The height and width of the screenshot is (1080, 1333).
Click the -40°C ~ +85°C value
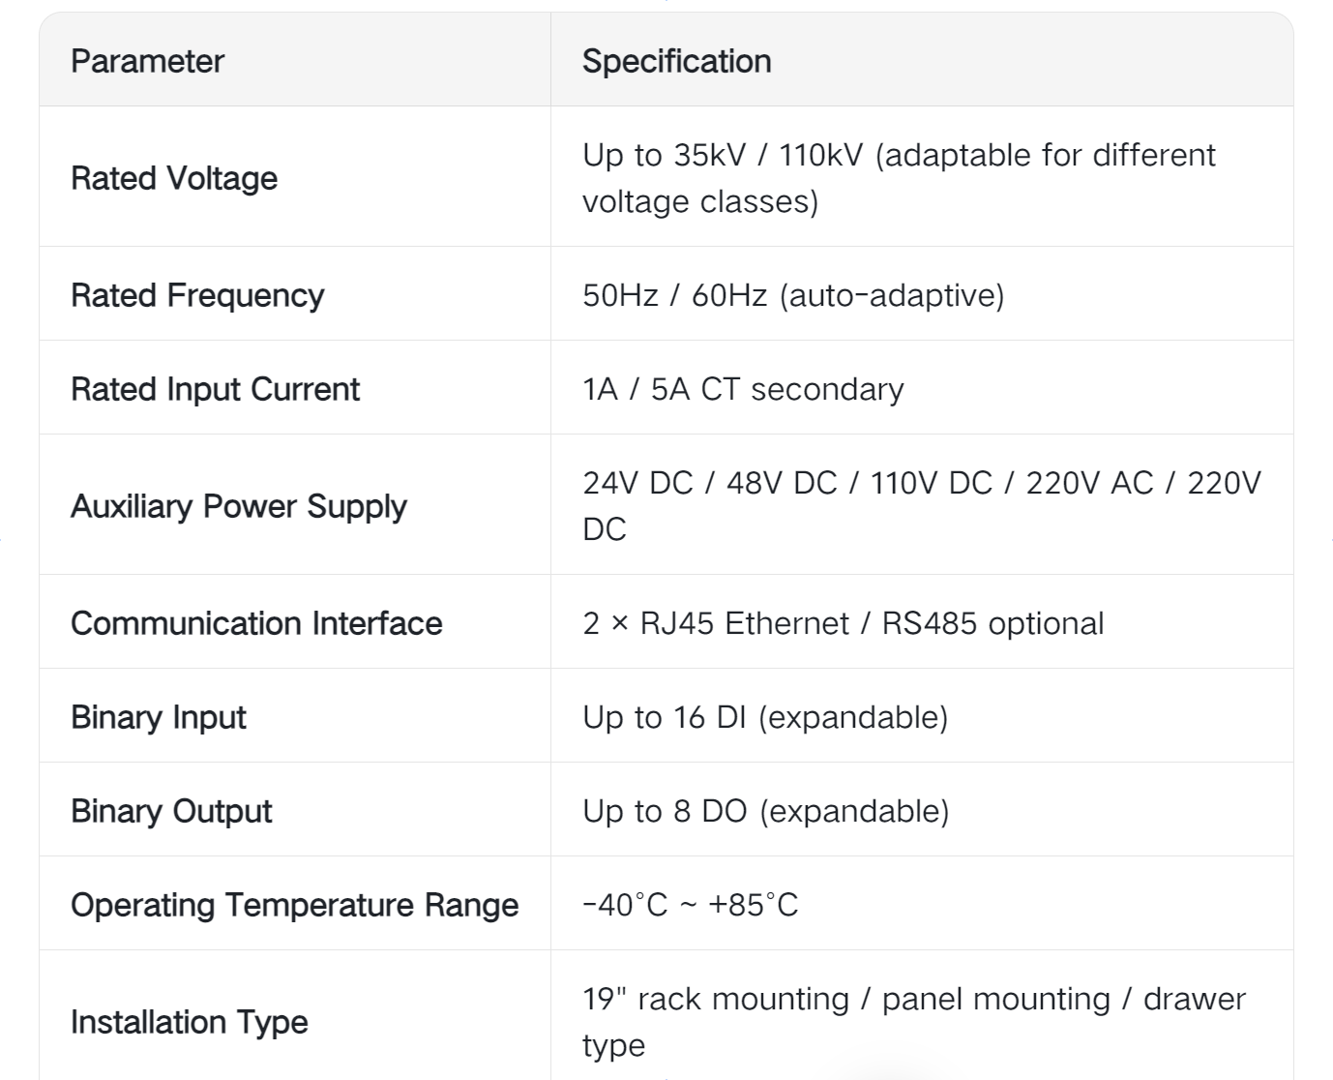click(x=690, y=905)
